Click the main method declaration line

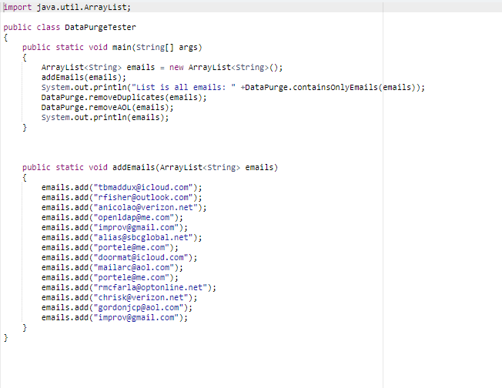(112, 48)
